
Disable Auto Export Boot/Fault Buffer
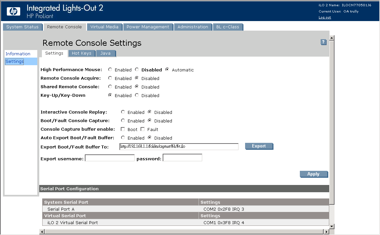150,138
